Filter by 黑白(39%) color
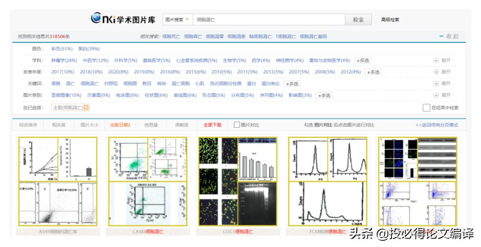The width and height of the screenshot is (481, 247). pyautogui.click(x=89, y=49)
